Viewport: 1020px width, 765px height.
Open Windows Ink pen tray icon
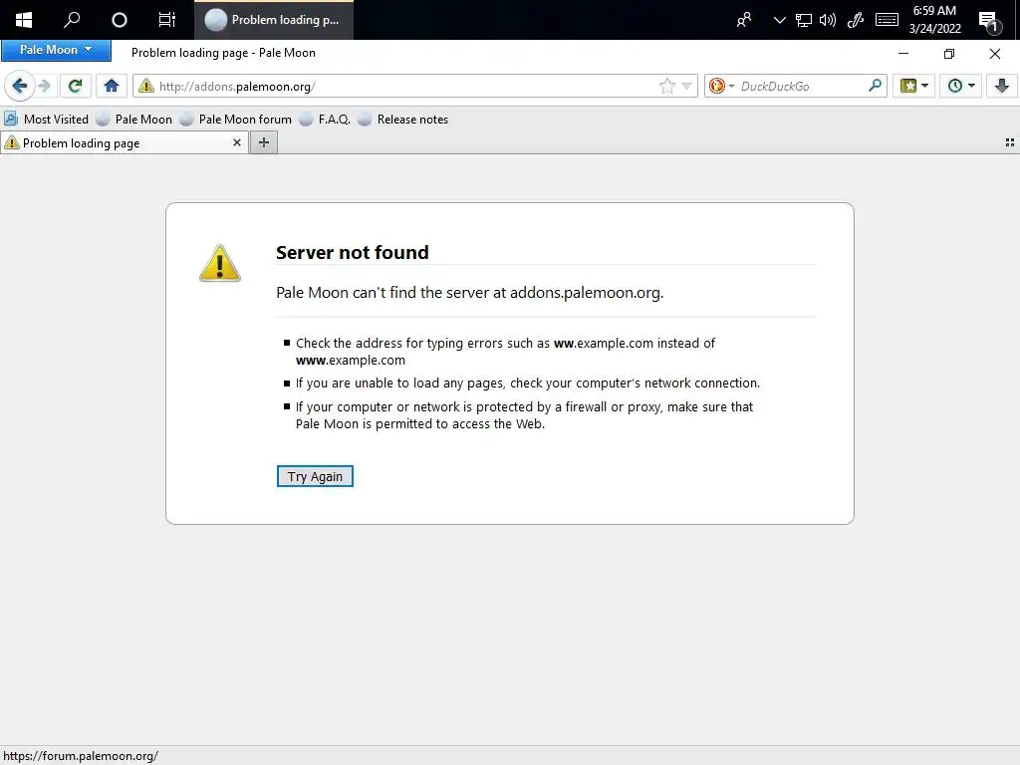click(856, 20)
